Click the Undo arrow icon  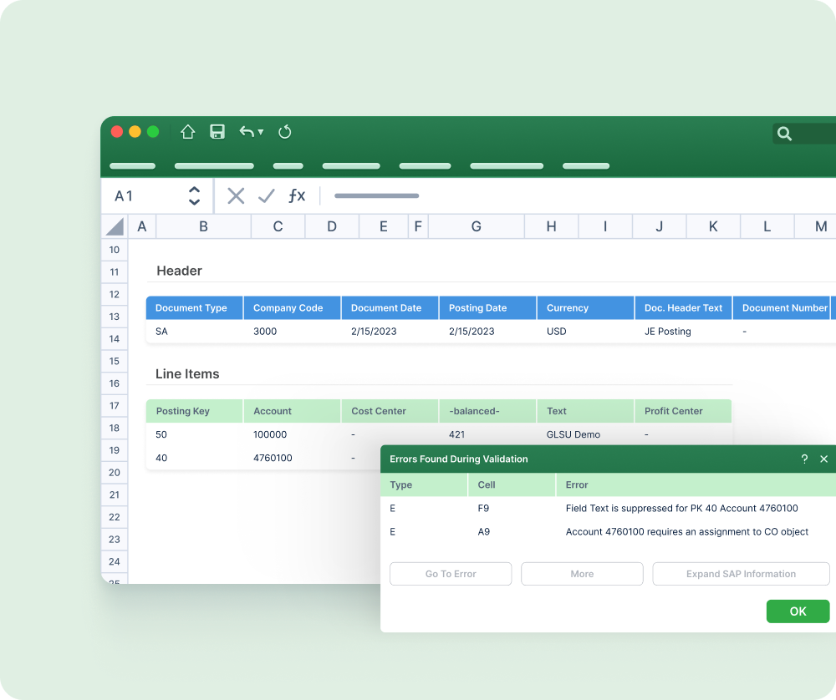(247, 132)
